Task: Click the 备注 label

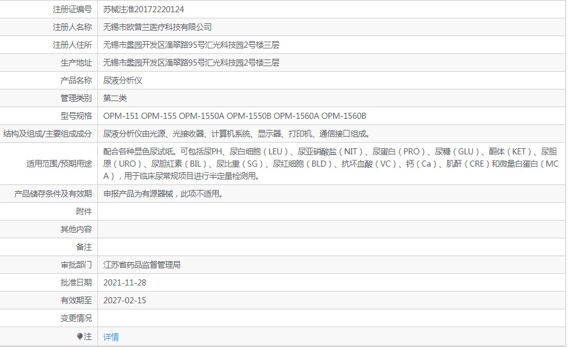Action: pyautogui.click(x=84, y=247)
